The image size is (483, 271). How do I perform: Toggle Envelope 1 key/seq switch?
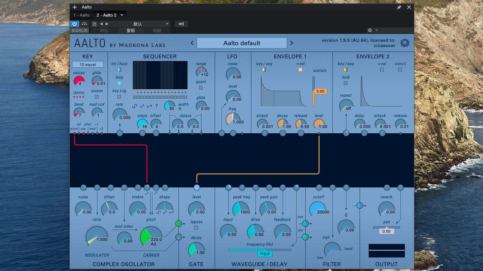[x=264, y=70]
